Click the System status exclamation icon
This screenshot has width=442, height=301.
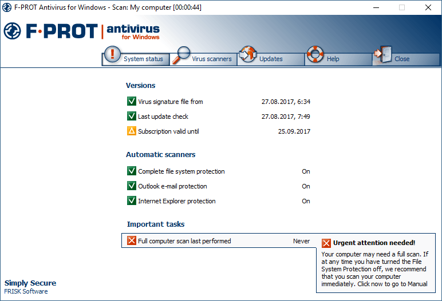[x=112, y=54]
